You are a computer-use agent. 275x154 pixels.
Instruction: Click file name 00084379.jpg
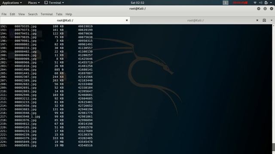(x=25, y=138)
